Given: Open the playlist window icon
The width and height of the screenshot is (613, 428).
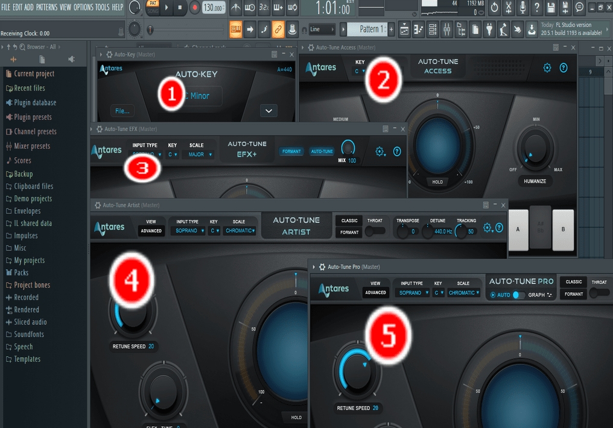Looking at the screenshot, I should click(x=404, y=30).
